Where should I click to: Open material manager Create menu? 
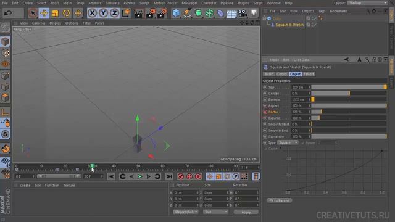[25, 185]
